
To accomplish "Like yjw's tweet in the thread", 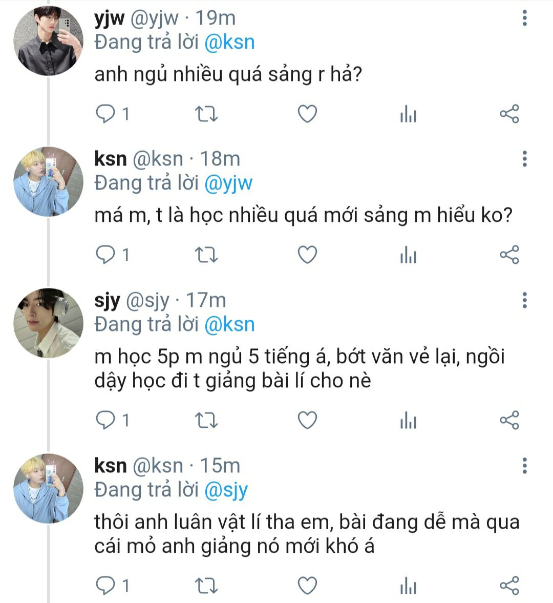I will coord(307,114).
